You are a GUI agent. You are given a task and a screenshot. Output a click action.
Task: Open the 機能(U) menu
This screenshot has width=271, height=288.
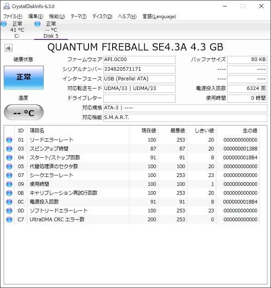(x=57, y=16)
